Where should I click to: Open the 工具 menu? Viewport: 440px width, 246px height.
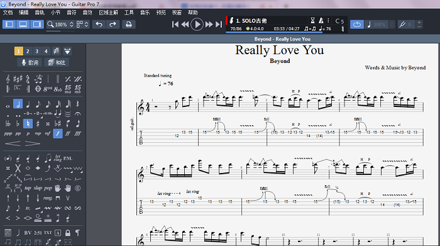(x=129, y=13)
